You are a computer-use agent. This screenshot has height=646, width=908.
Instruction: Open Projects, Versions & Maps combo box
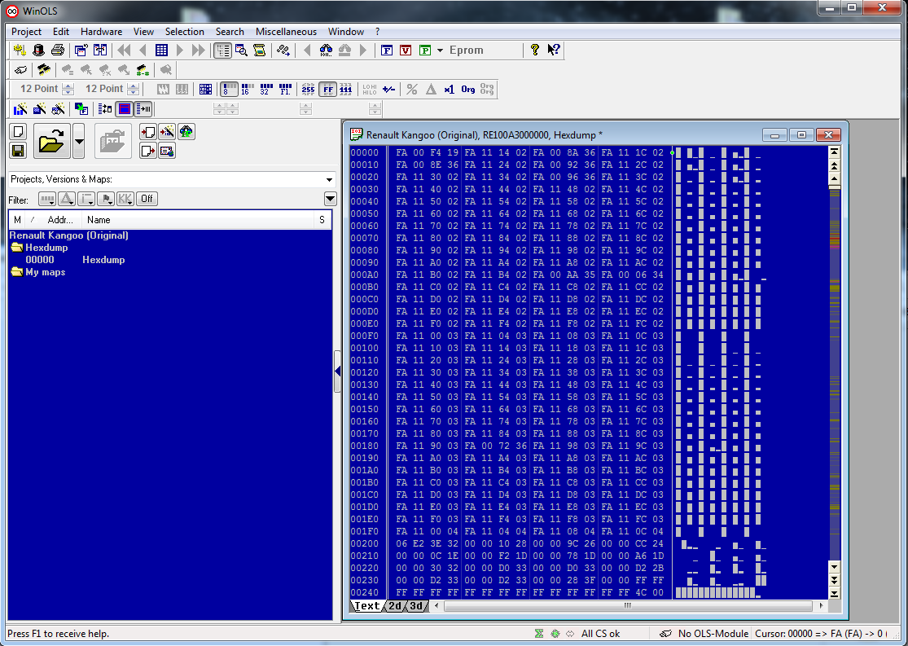[x=172, y=179]
